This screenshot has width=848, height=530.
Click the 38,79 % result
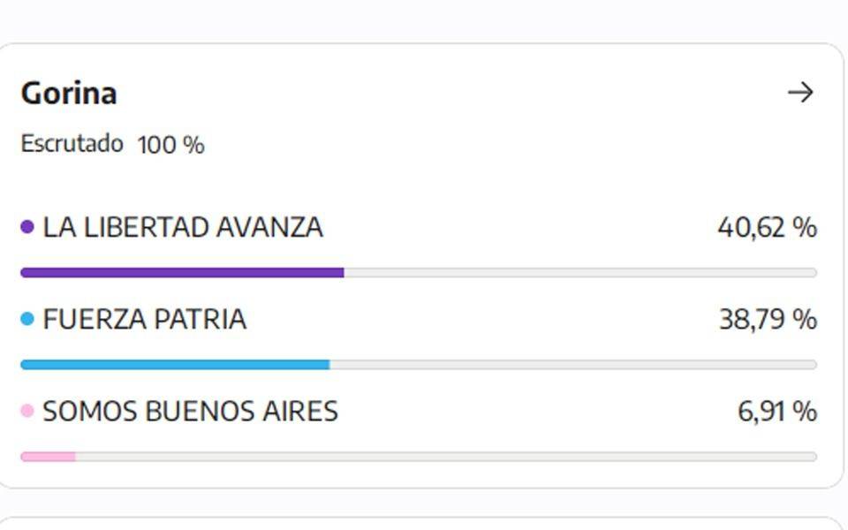[x=768, y=319]
